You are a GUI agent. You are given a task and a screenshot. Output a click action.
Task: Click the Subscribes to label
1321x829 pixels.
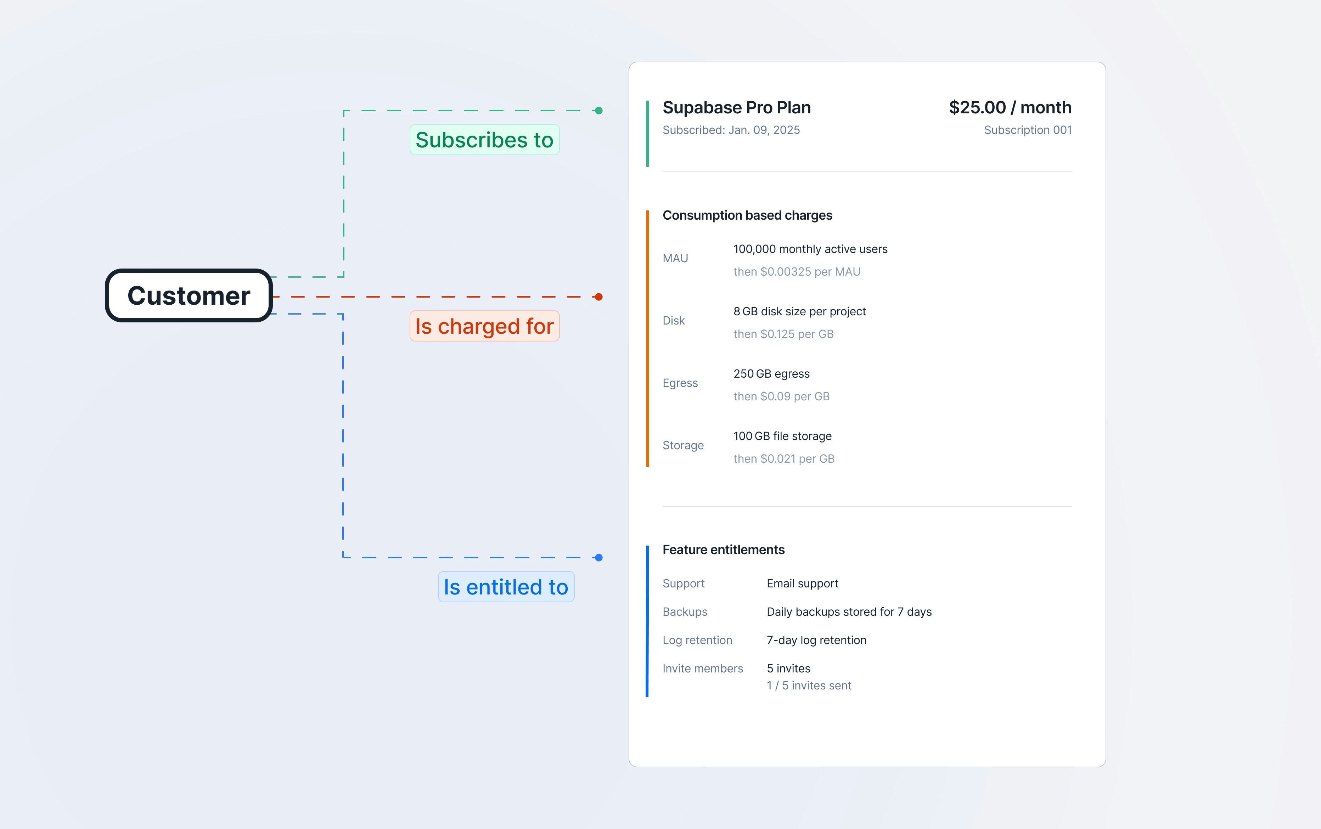pos(485,140)
